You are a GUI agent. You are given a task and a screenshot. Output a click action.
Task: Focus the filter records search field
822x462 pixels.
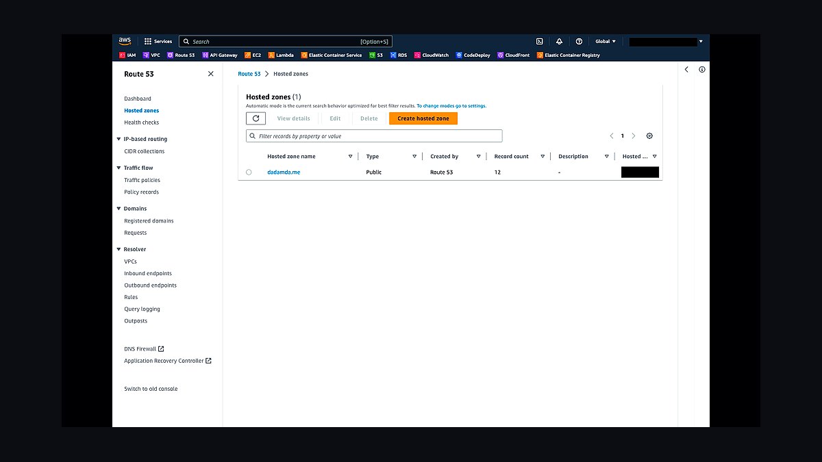click(x=374, y=136)
